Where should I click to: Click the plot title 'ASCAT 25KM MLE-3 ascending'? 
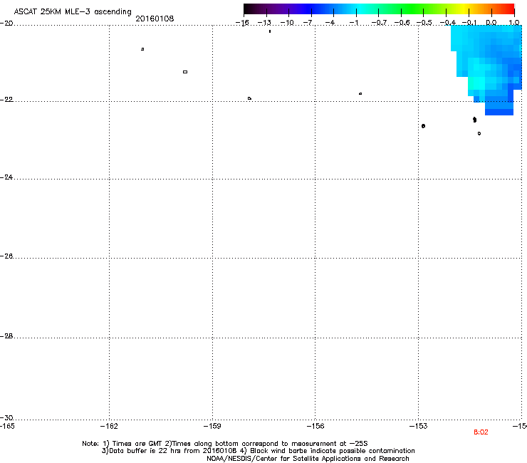(x=73, y=12)
